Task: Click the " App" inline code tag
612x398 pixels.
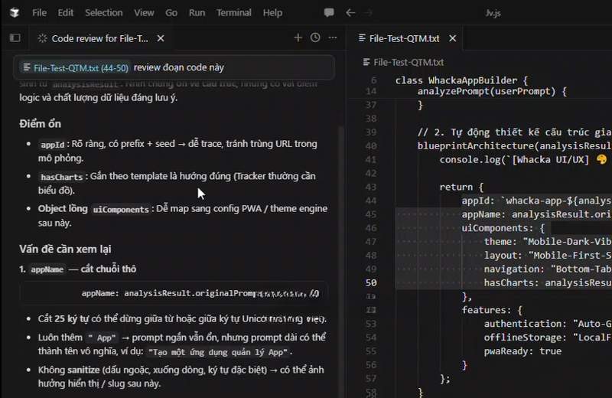Action: pos(102,338)
